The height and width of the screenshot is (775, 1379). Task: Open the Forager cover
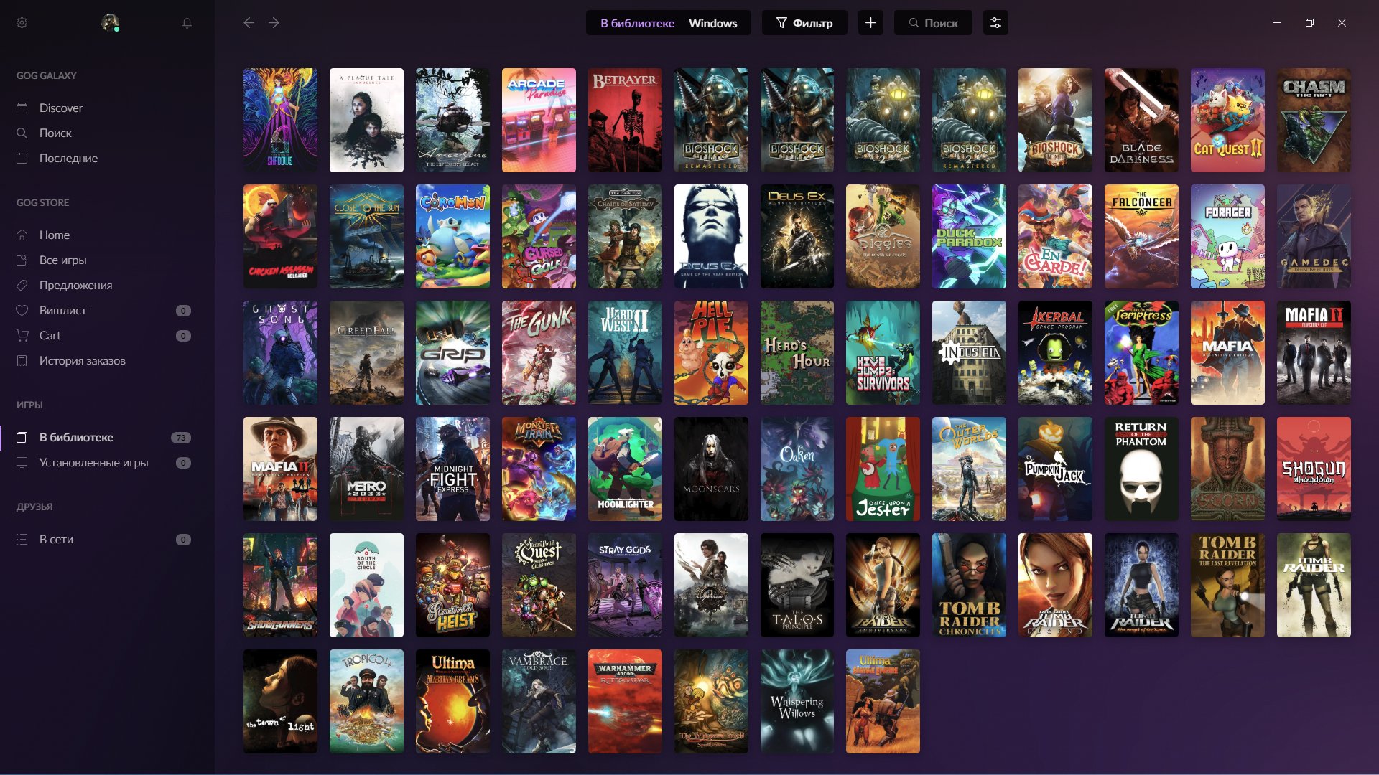coord(1227,236)
